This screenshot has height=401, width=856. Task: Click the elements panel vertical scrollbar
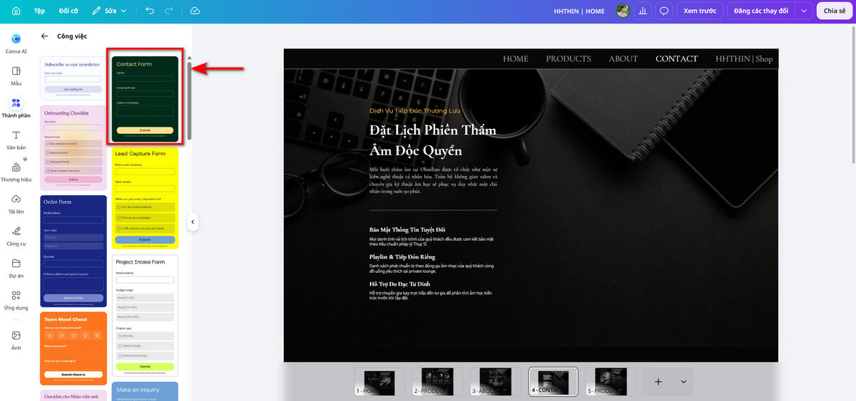[x=189, y=100]
